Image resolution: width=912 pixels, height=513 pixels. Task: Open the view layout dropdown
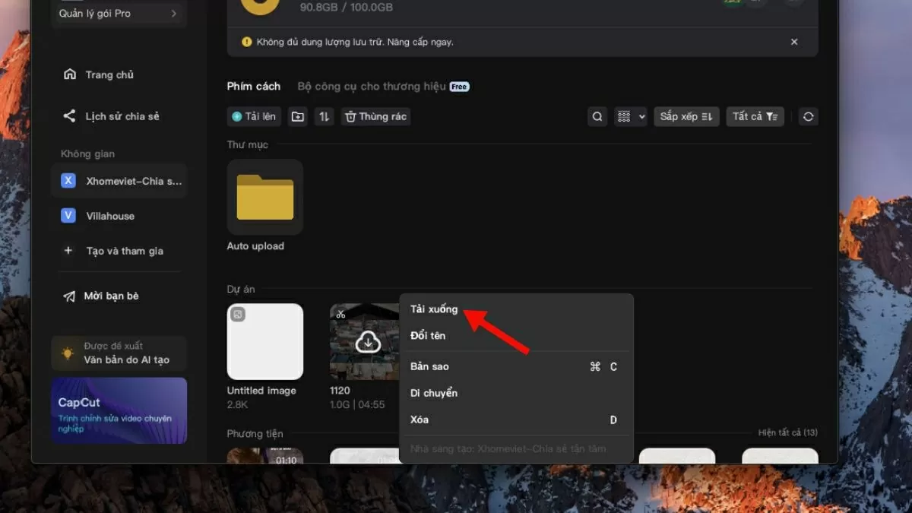coord(630,116)
